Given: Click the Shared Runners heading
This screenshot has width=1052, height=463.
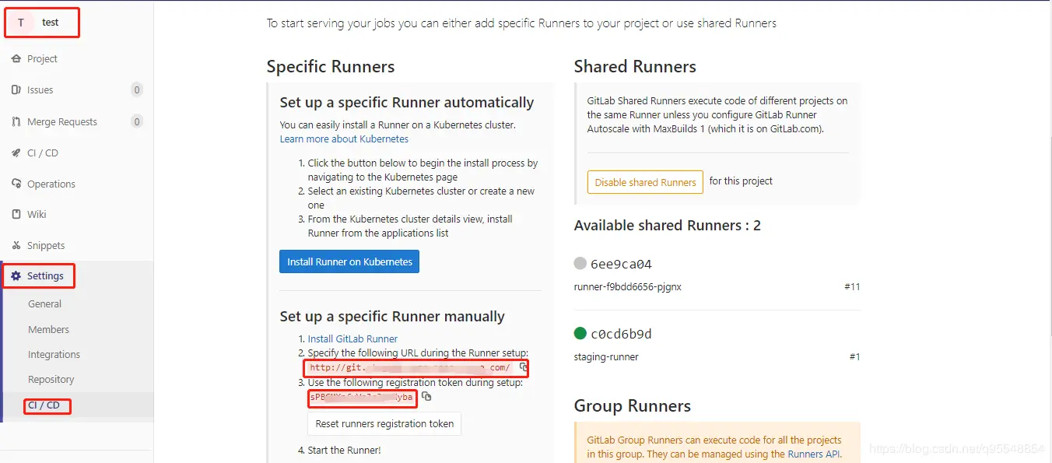Looking at the screenshot, I should tap(635, 67).
